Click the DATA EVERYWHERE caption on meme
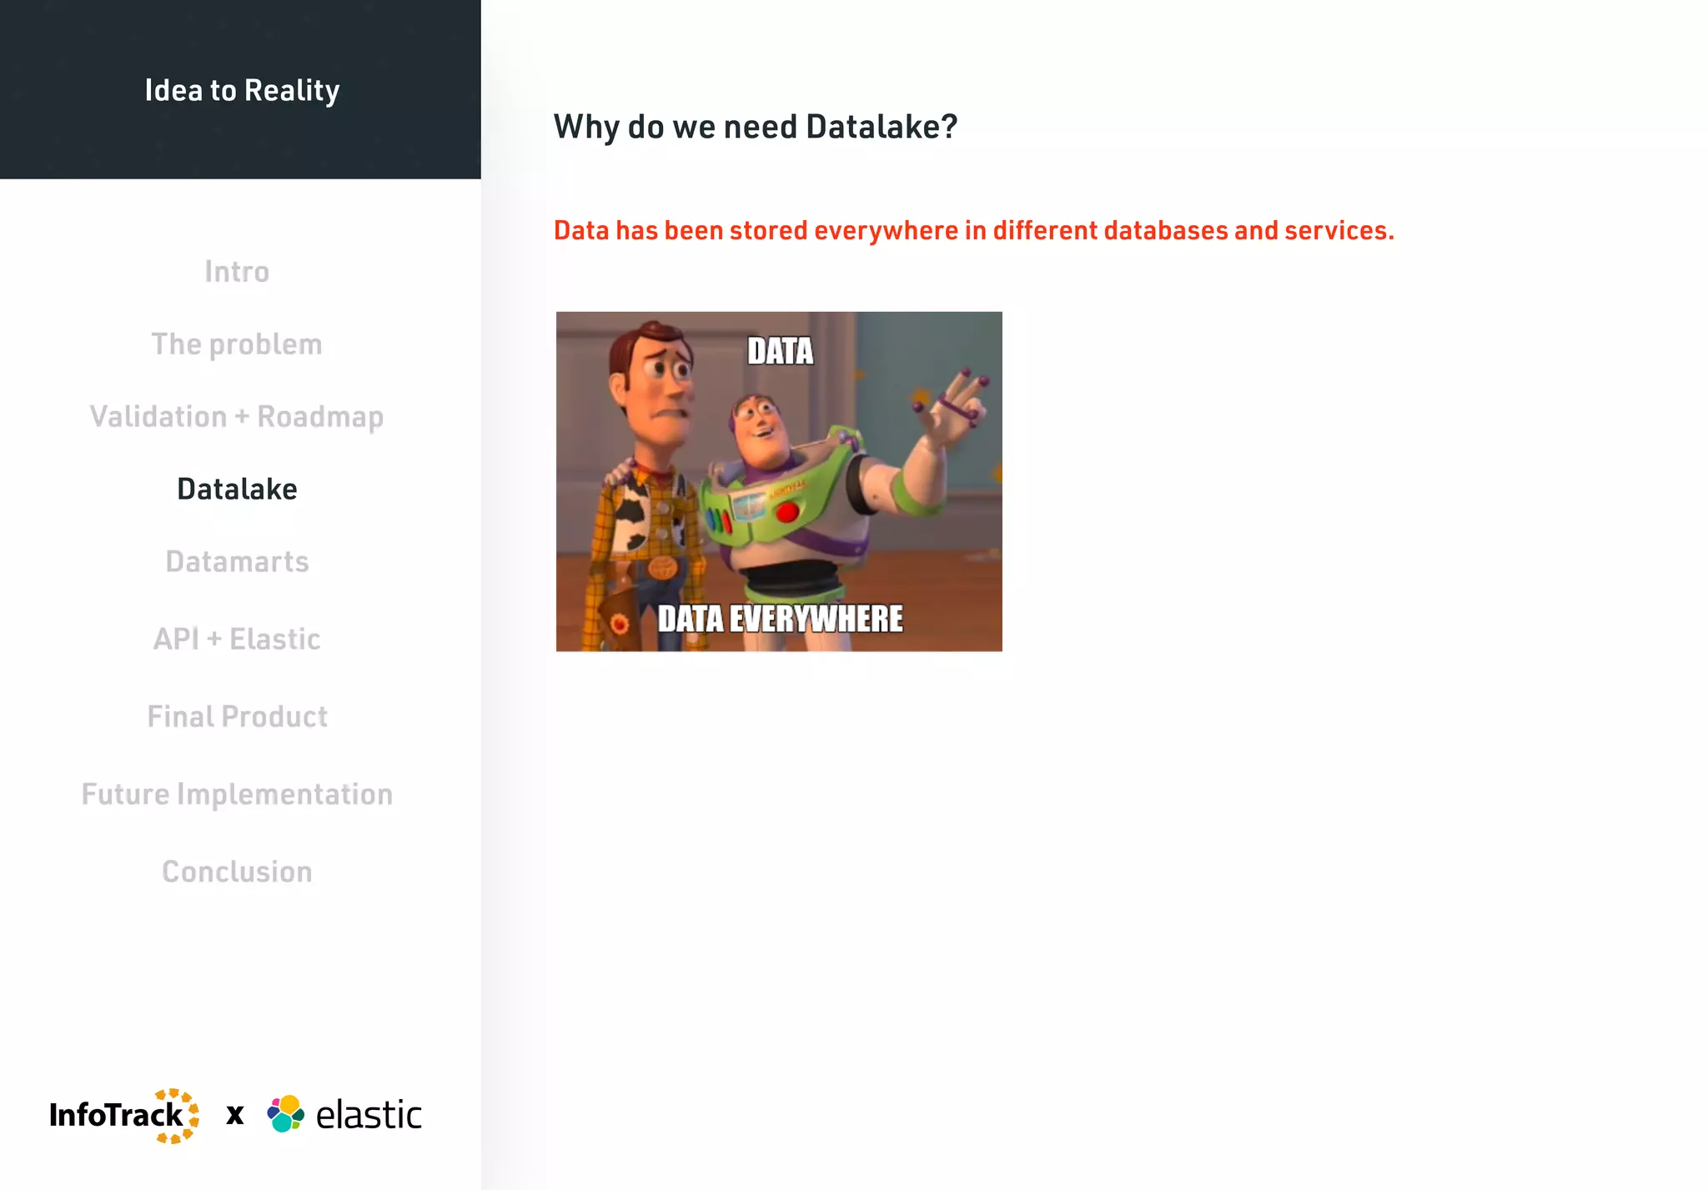This screenshot has width=1708, height=1190. pos(780,620)
